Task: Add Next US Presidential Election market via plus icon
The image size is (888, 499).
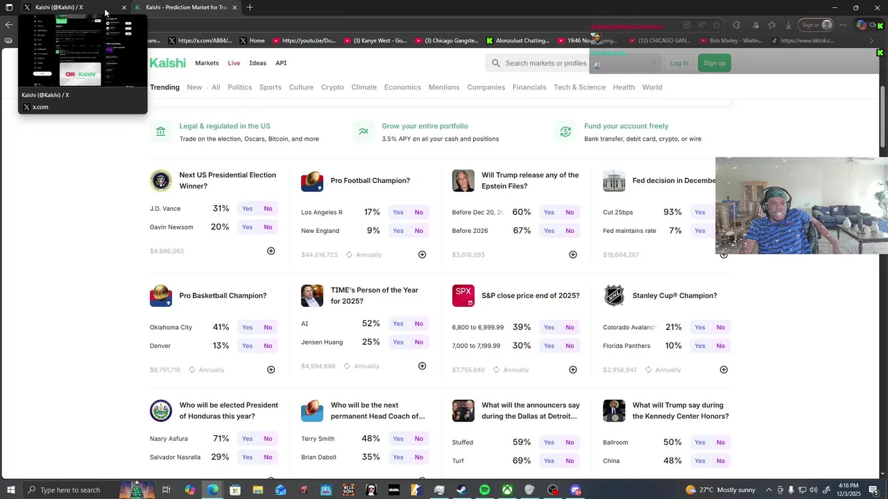Action: [271, 251]
